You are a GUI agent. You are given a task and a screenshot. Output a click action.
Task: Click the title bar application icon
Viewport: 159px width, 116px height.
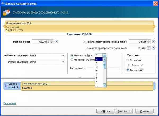3,3
